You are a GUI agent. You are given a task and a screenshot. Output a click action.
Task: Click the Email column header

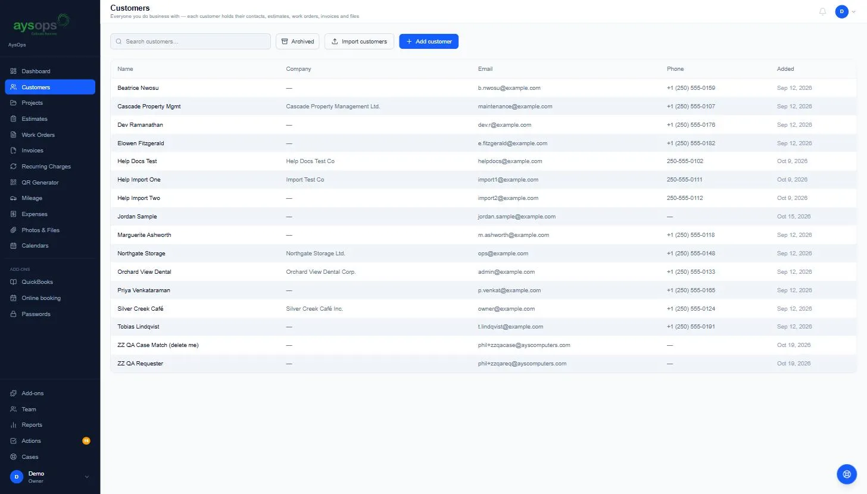click(x=485, y=69)
